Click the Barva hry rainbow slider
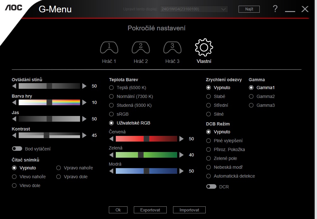 pyautogui.click(x=49, y=102)
